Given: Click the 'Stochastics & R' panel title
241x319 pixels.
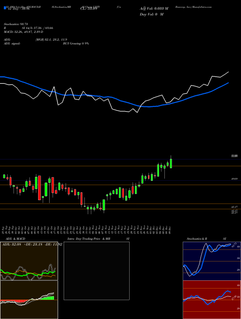Looking at the screenshot, I should click(197, 239).
